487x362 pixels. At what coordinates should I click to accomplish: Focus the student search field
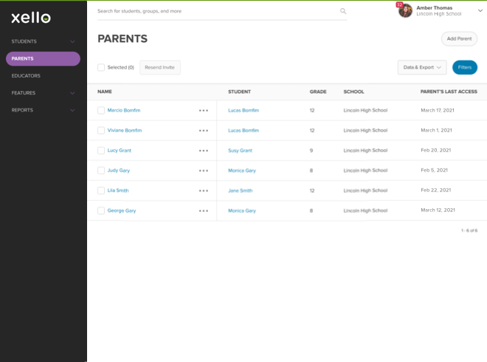pos(214,11)
